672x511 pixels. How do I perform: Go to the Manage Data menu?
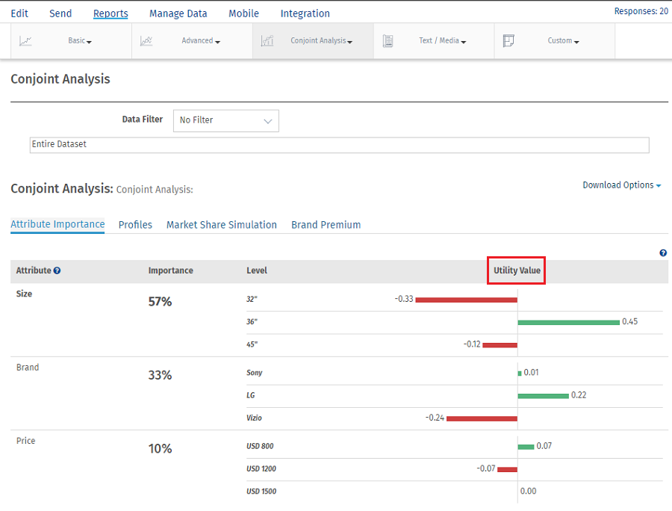pos(178,13)
